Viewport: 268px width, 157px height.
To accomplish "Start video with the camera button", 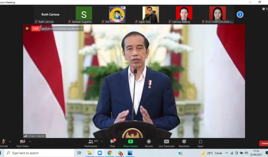I will point(22,143).
